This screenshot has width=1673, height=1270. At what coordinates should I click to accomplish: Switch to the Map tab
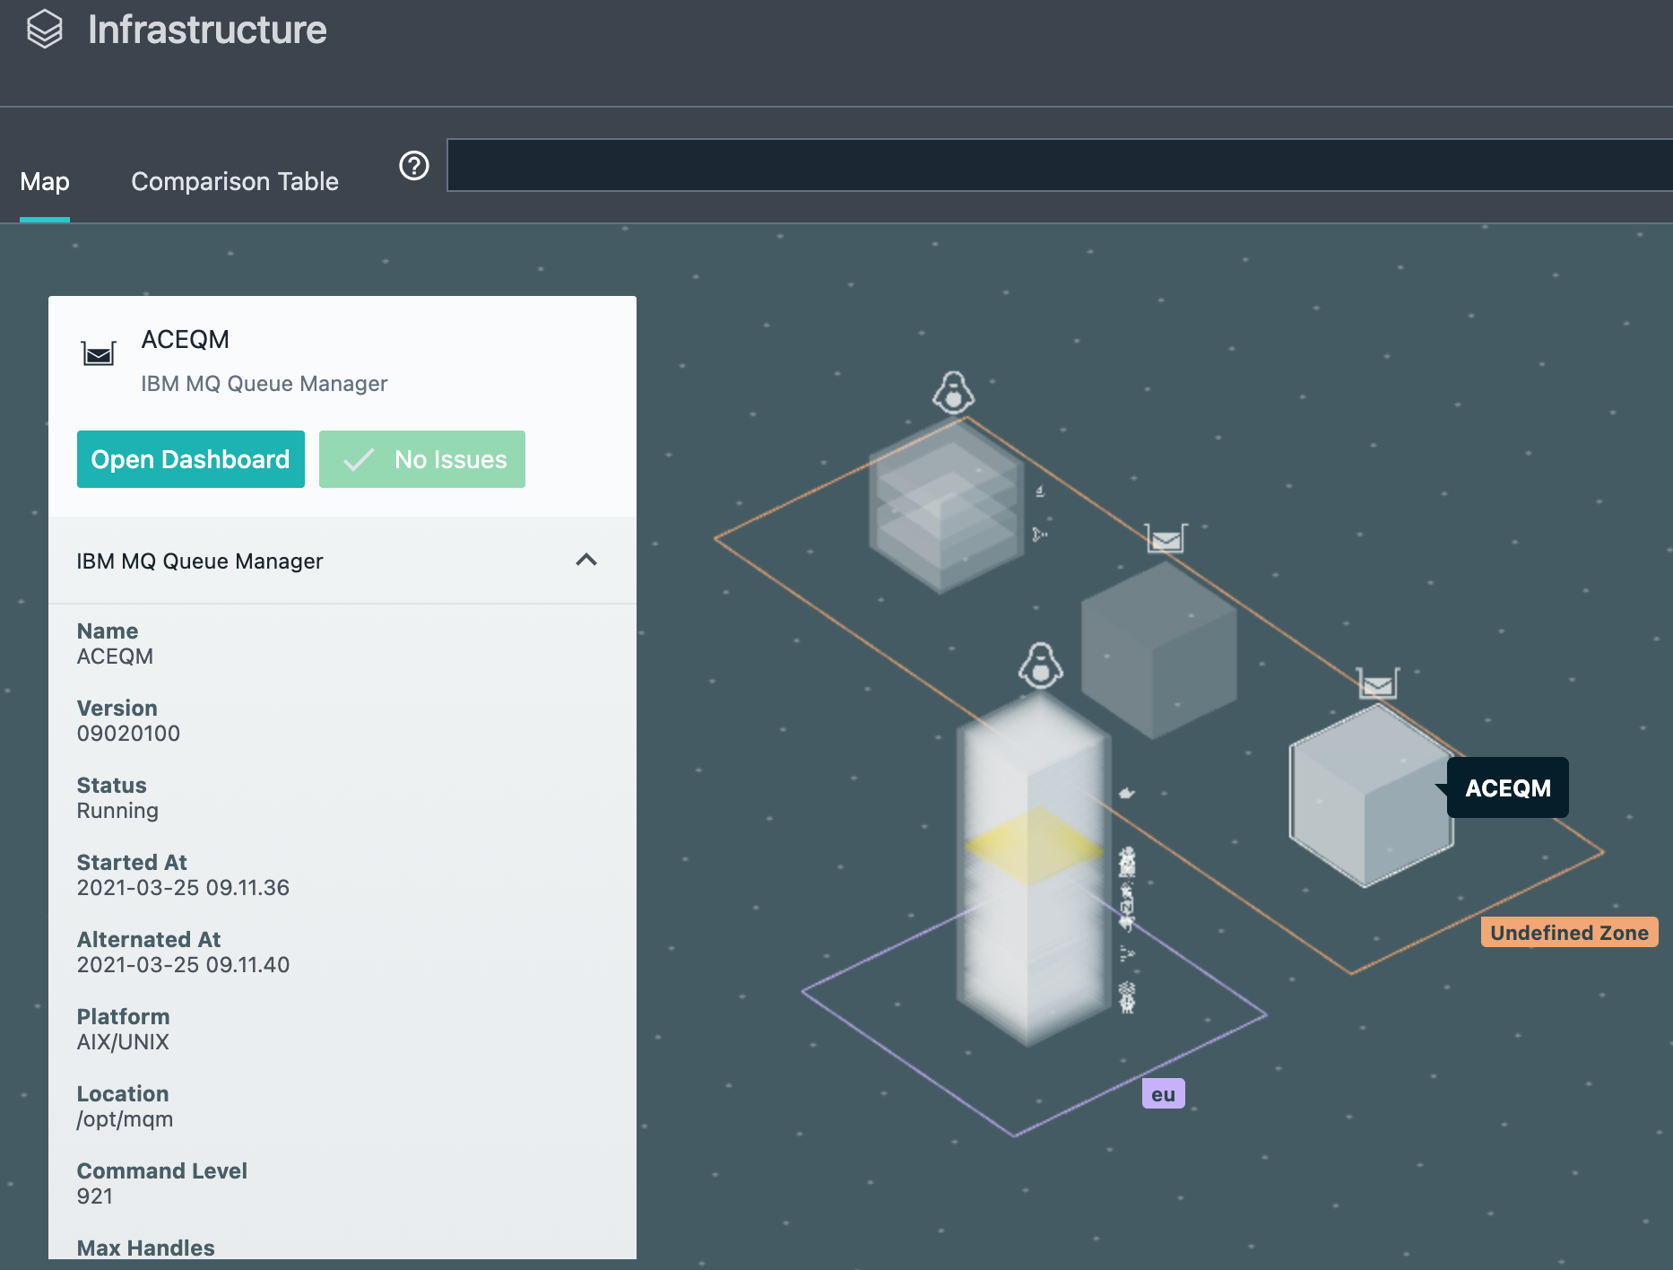[45, 181]
